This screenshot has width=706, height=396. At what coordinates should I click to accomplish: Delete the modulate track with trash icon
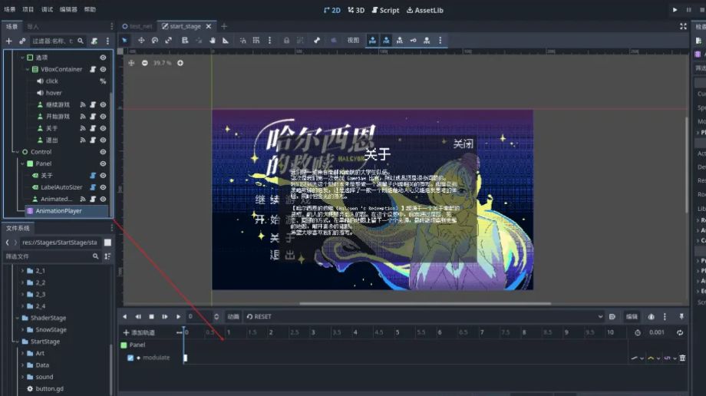pyautogui.click(x=682, y=358)
